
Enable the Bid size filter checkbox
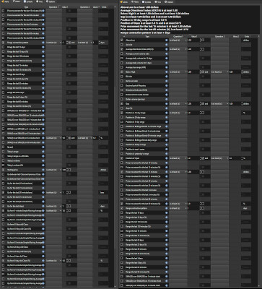point(122,77)
